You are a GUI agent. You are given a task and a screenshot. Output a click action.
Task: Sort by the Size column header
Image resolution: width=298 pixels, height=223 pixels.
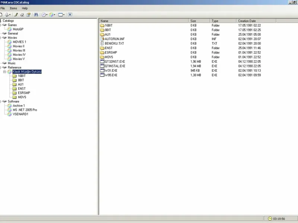click(199, 21)
